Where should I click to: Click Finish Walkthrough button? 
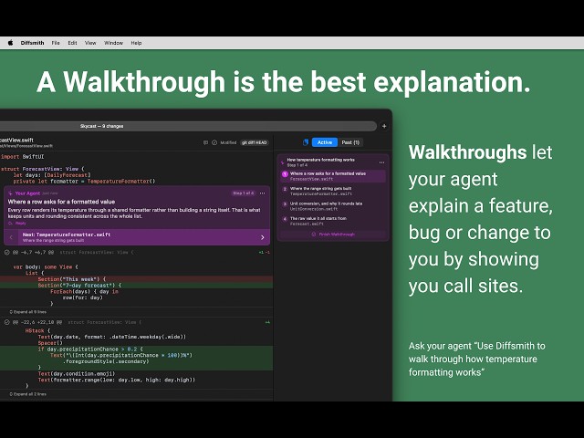click(x=333, y=235)
